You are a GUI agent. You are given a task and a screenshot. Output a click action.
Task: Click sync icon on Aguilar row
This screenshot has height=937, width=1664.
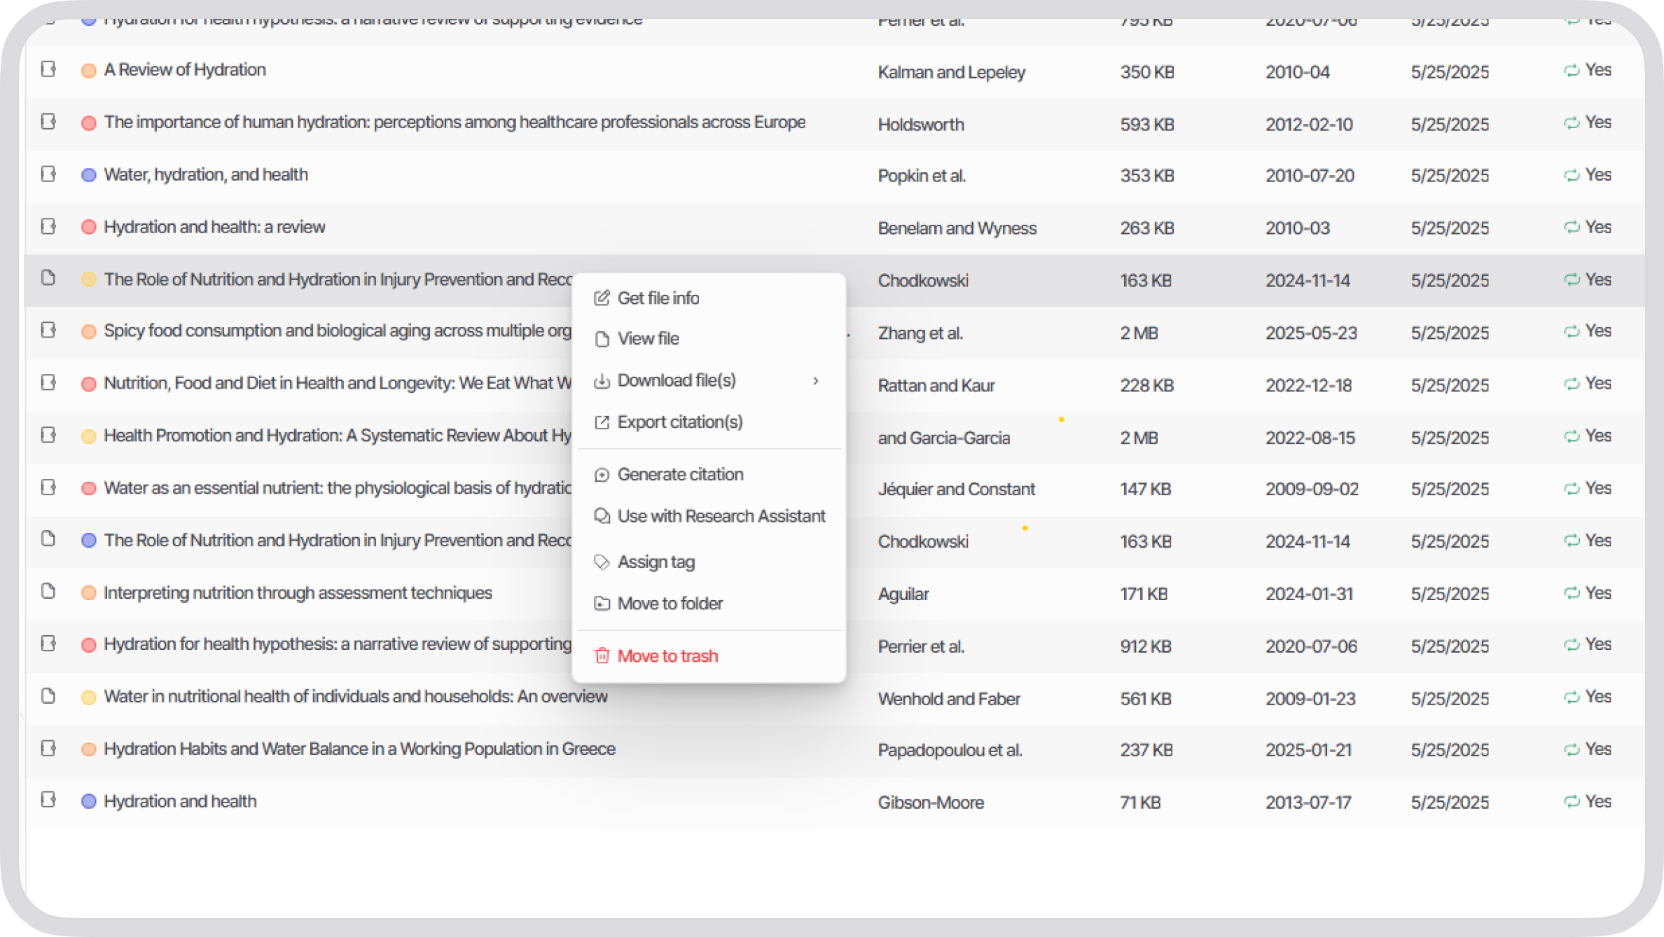click(x=1572, y=593)
